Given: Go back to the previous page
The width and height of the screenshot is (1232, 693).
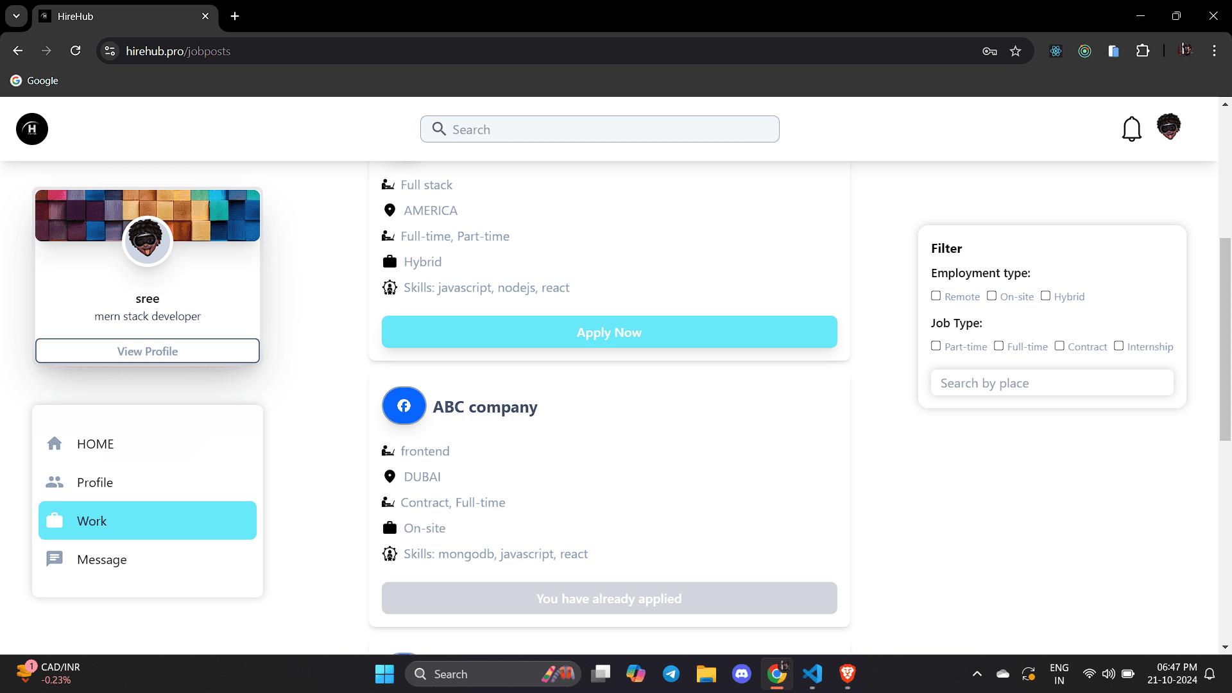Looking at the screenshot, I should click(18, 51).
